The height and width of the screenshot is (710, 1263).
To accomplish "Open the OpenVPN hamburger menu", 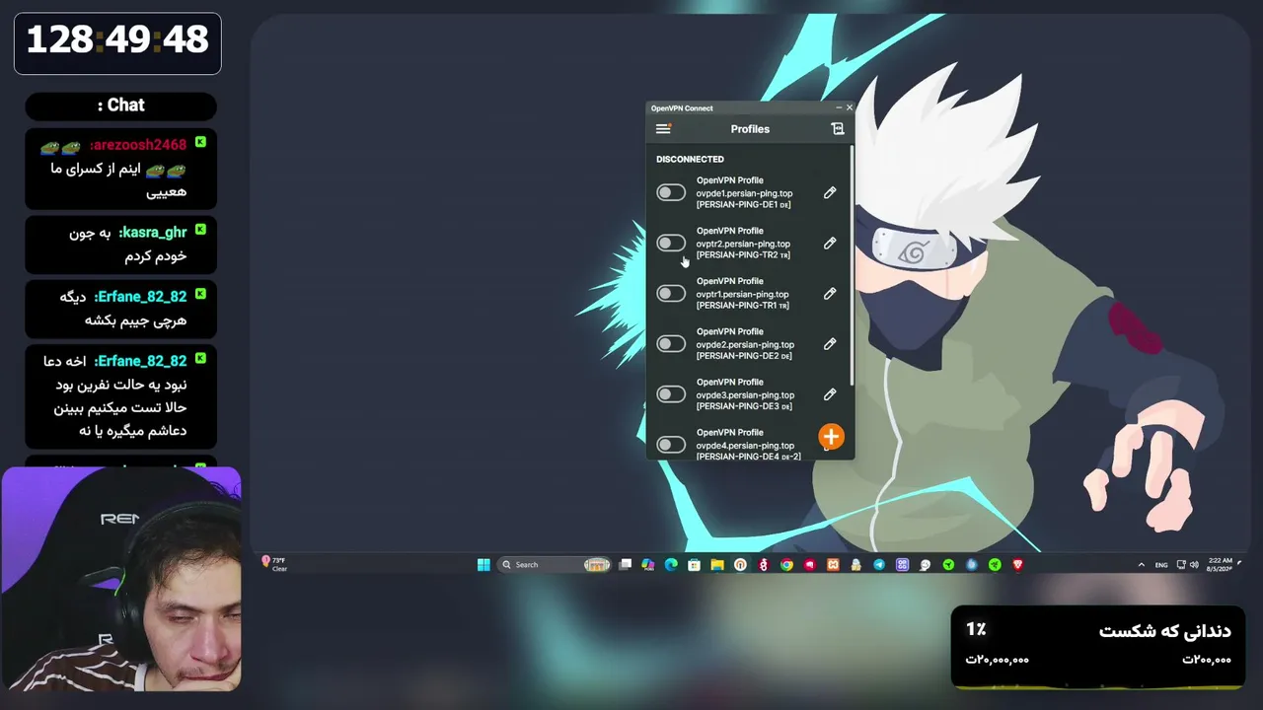I will tap(663, 129).
